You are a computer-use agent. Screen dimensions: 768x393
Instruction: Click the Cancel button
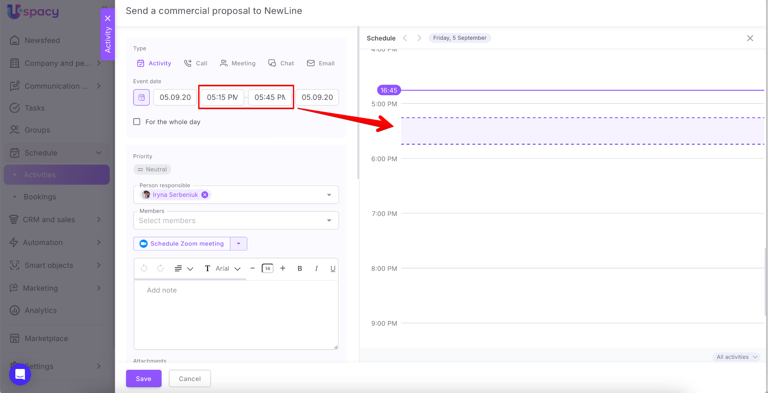190,379
